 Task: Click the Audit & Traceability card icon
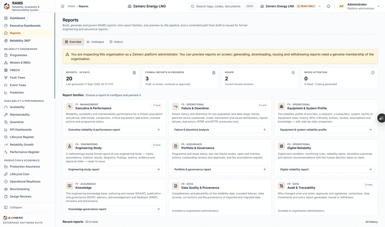click(x=281, y=186)
